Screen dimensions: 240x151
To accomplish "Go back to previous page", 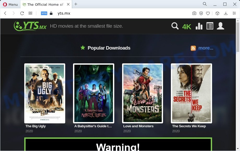I will point(5,13).
